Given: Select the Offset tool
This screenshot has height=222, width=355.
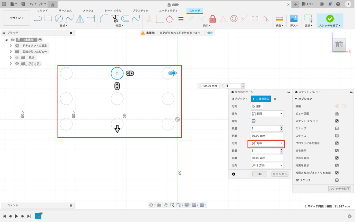Looking at the screenshot, I should pos(125,19).
